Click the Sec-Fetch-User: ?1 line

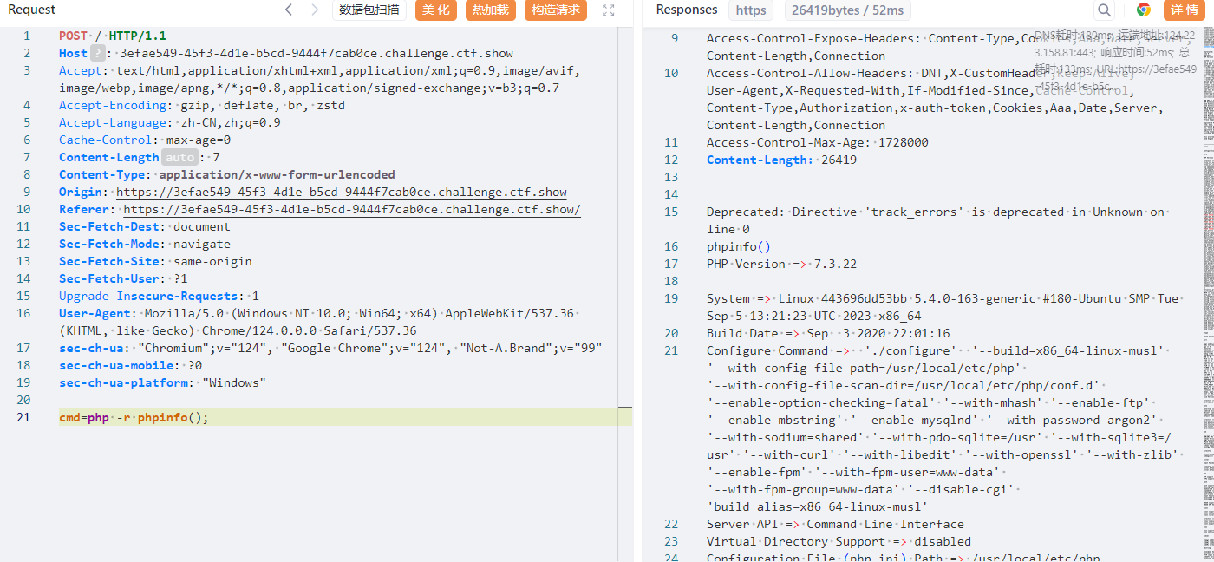tap(123, 278)
